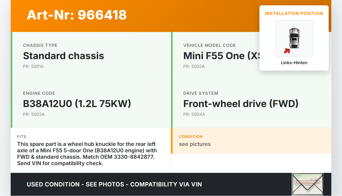Viewport: 342px width, 196px height.
Task: Click the red arrow on car diagram
Action: point(287,51)
